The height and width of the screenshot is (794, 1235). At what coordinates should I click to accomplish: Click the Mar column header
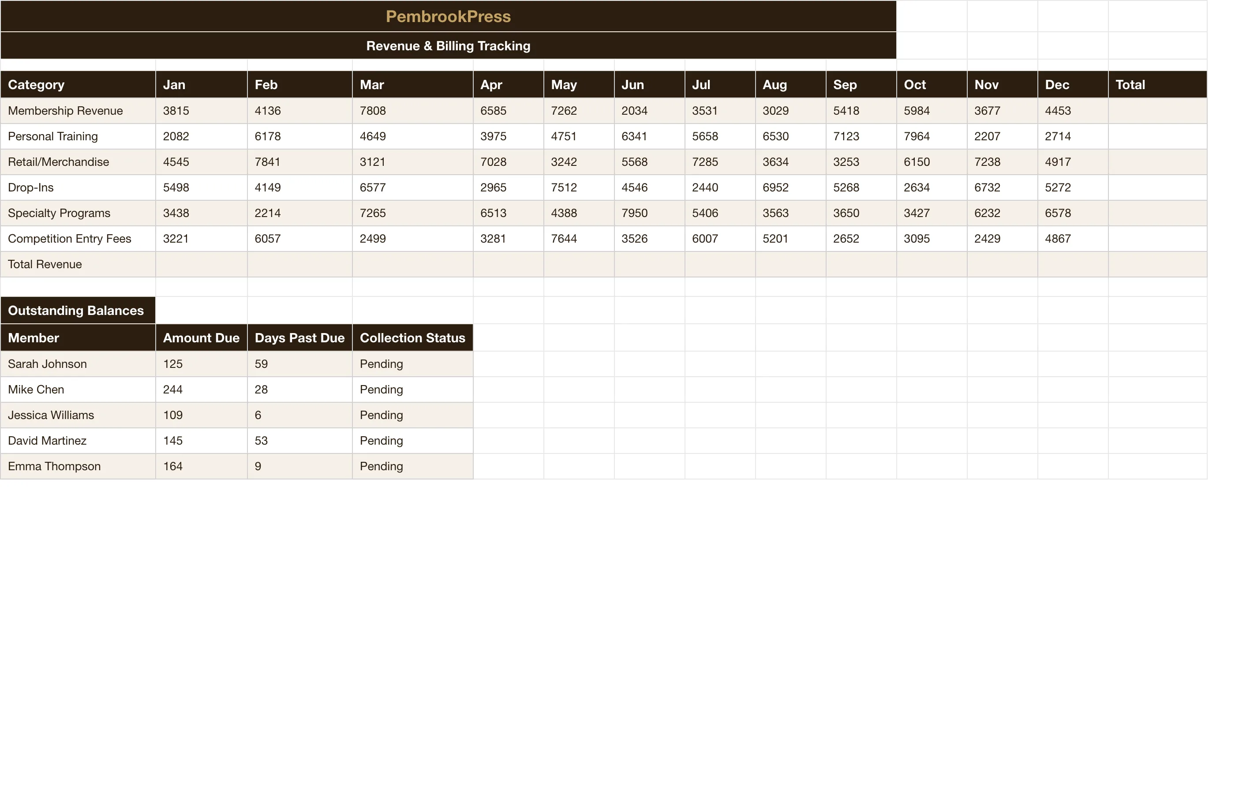(x=412, y=85)
